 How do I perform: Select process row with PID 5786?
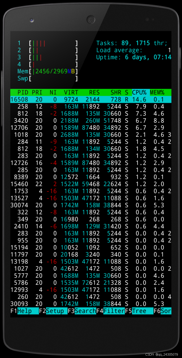tap(91, 283)
